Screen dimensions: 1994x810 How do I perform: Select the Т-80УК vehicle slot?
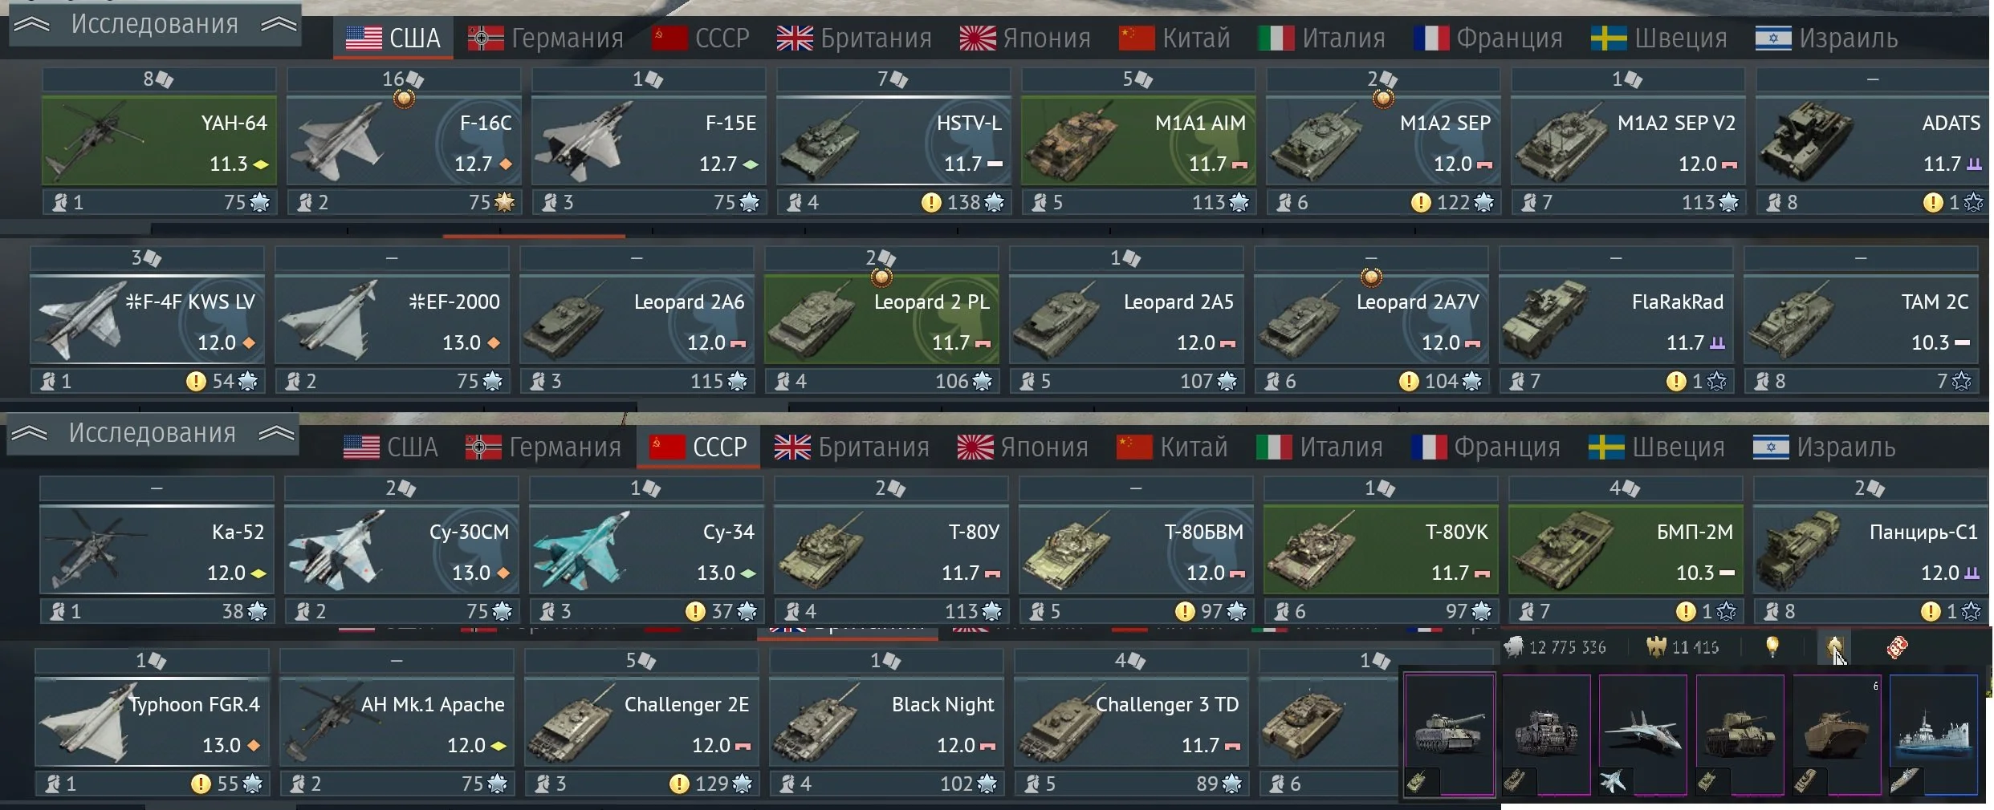pos(1381,549)
